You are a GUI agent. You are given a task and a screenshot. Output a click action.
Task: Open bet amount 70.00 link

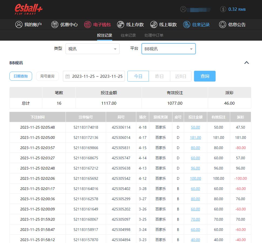click(x=195, y=219)
